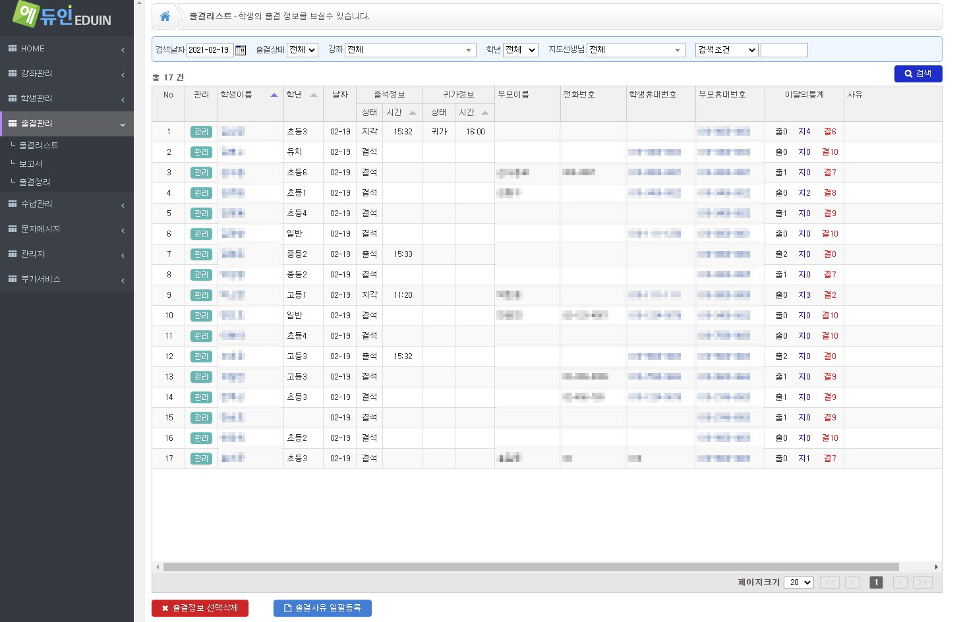Open 강좌 combo box
The width and height of the screenshot is (961, 622).
coord(411,50)
